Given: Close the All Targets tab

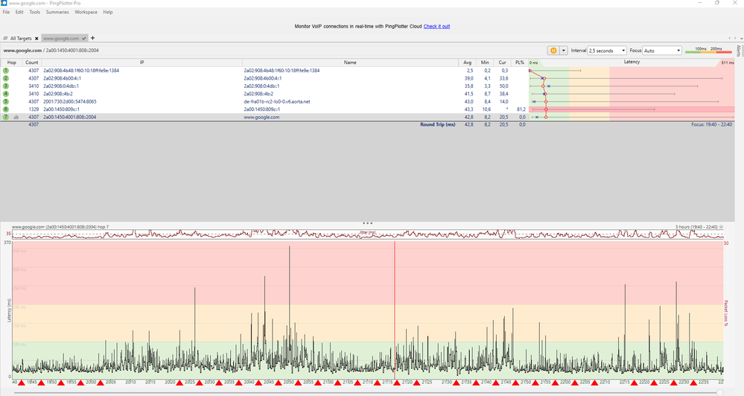Looking at the screenshot, I should 36,39.
